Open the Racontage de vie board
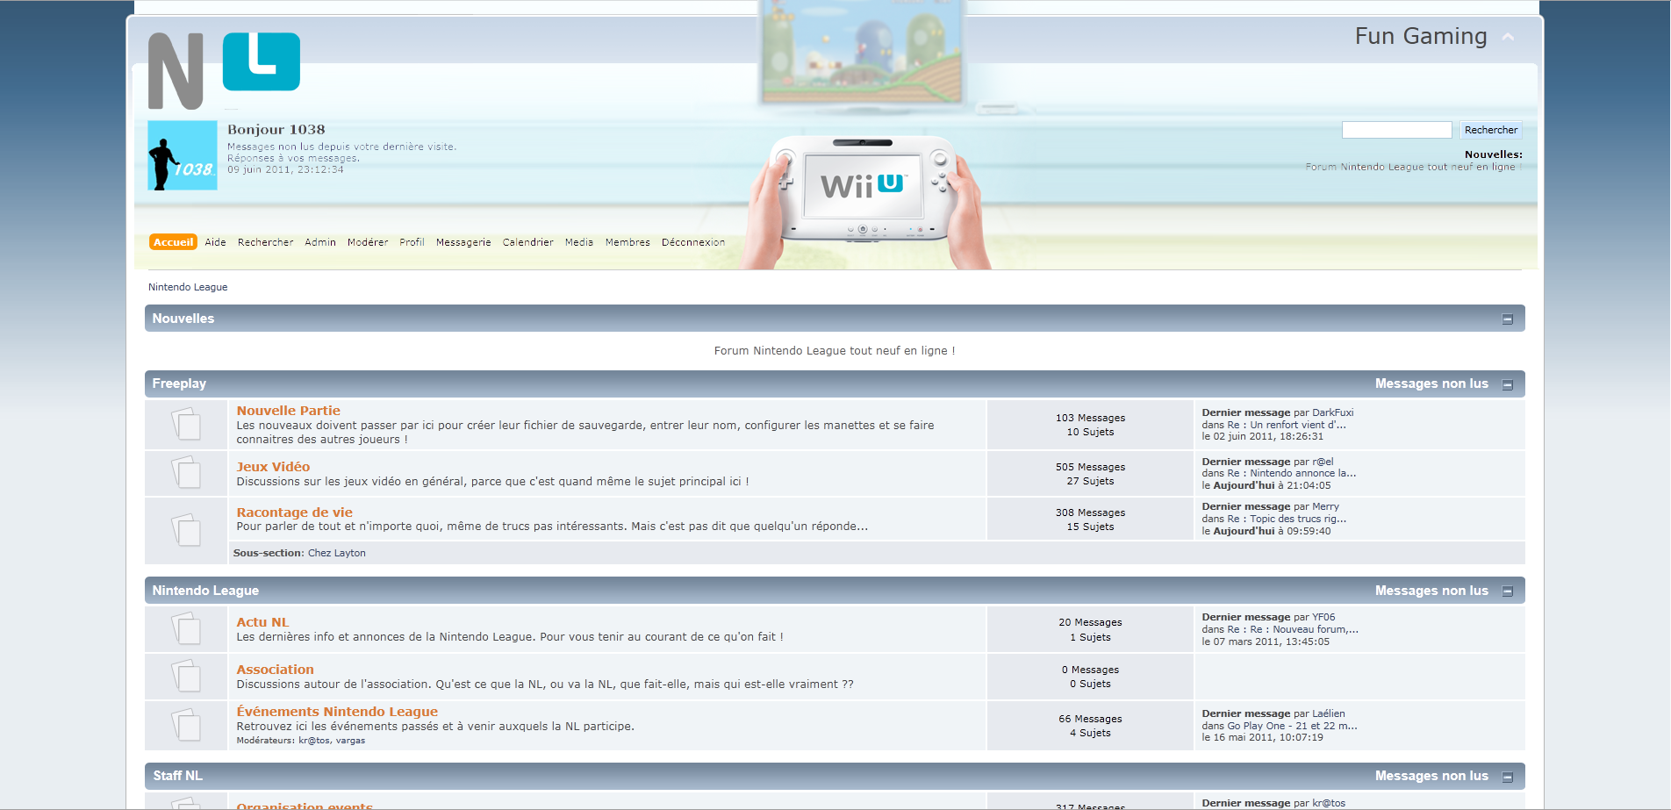This screenshot has height=810, width=1671. (x=294, y=513)
